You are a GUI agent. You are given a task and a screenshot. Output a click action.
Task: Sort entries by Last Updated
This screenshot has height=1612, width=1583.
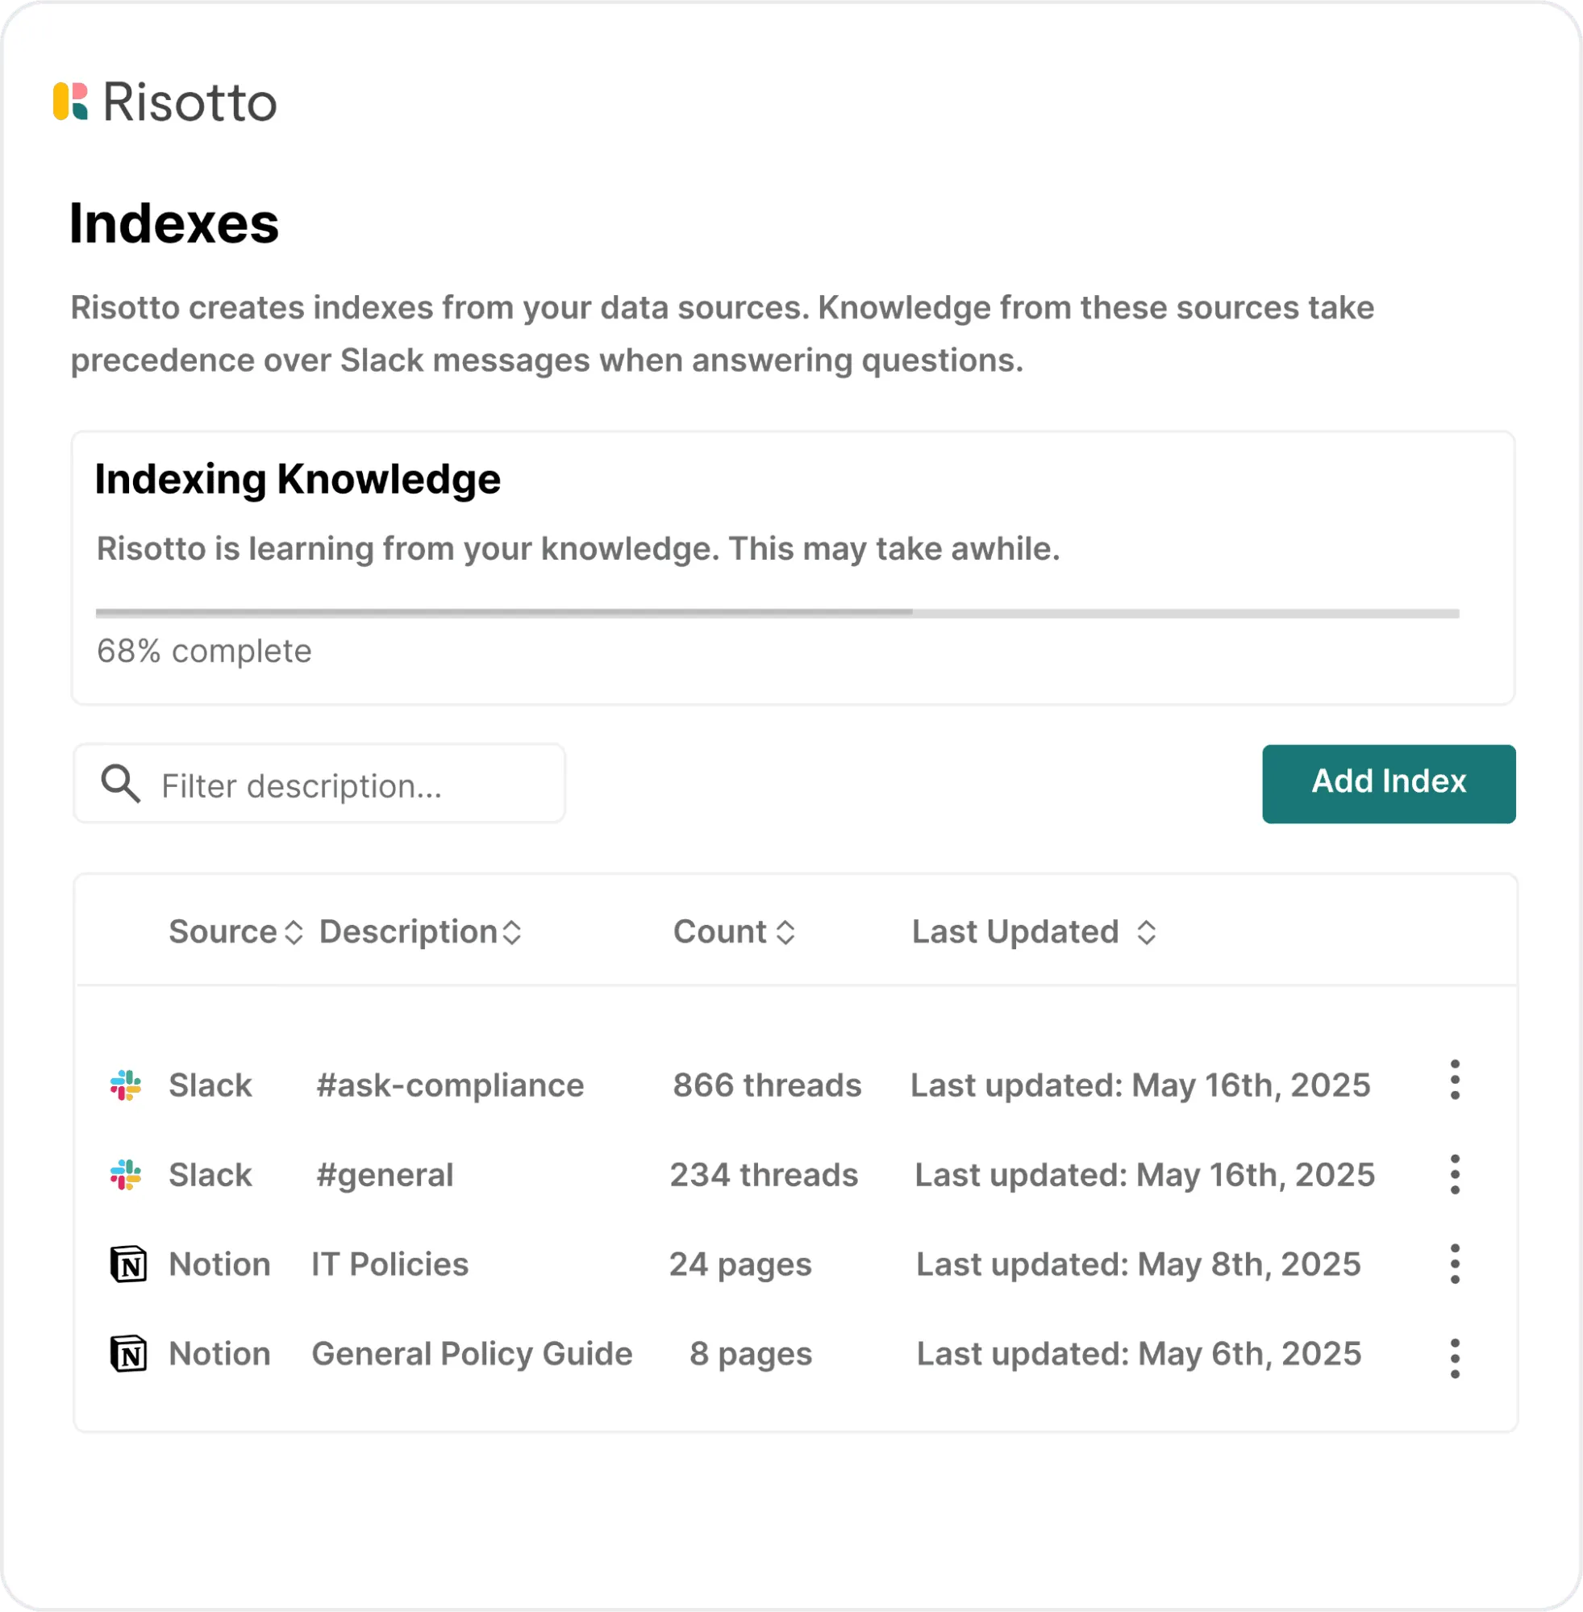1148,932
